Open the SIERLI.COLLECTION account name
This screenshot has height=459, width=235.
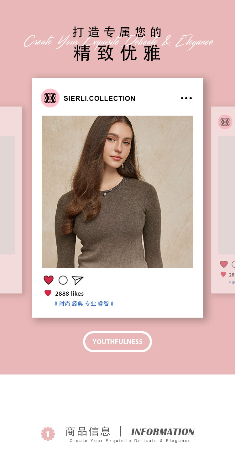[x=99, y=98]
